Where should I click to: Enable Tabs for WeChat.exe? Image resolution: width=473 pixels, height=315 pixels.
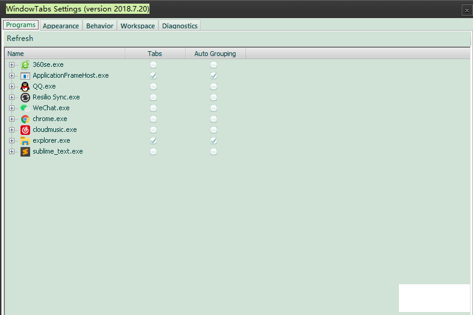tap(153, 108)
